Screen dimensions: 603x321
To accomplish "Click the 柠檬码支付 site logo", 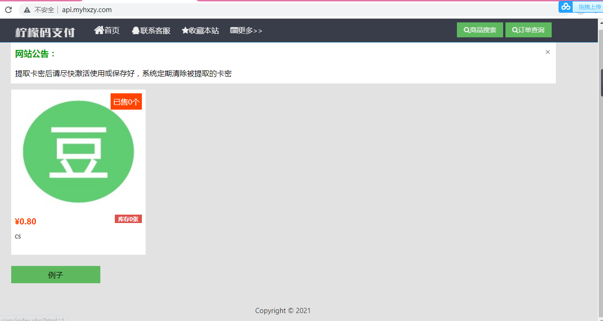I will [x=45, y=32].
